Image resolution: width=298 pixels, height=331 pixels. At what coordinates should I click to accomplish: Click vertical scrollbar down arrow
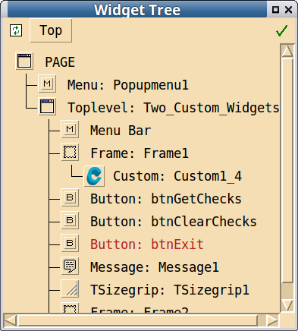(x=287, y=305)
